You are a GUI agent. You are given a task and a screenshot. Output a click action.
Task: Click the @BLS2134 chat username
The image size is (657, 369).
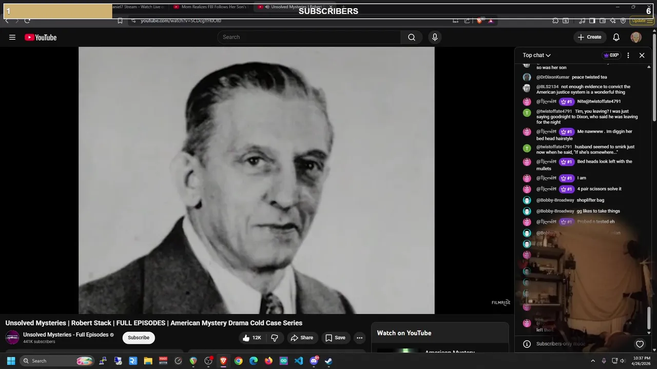click(547, 87)
